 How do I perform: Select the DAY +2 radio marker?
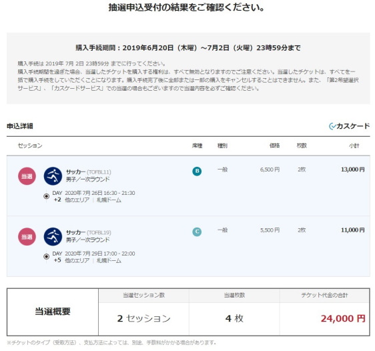tap(47, 196)
